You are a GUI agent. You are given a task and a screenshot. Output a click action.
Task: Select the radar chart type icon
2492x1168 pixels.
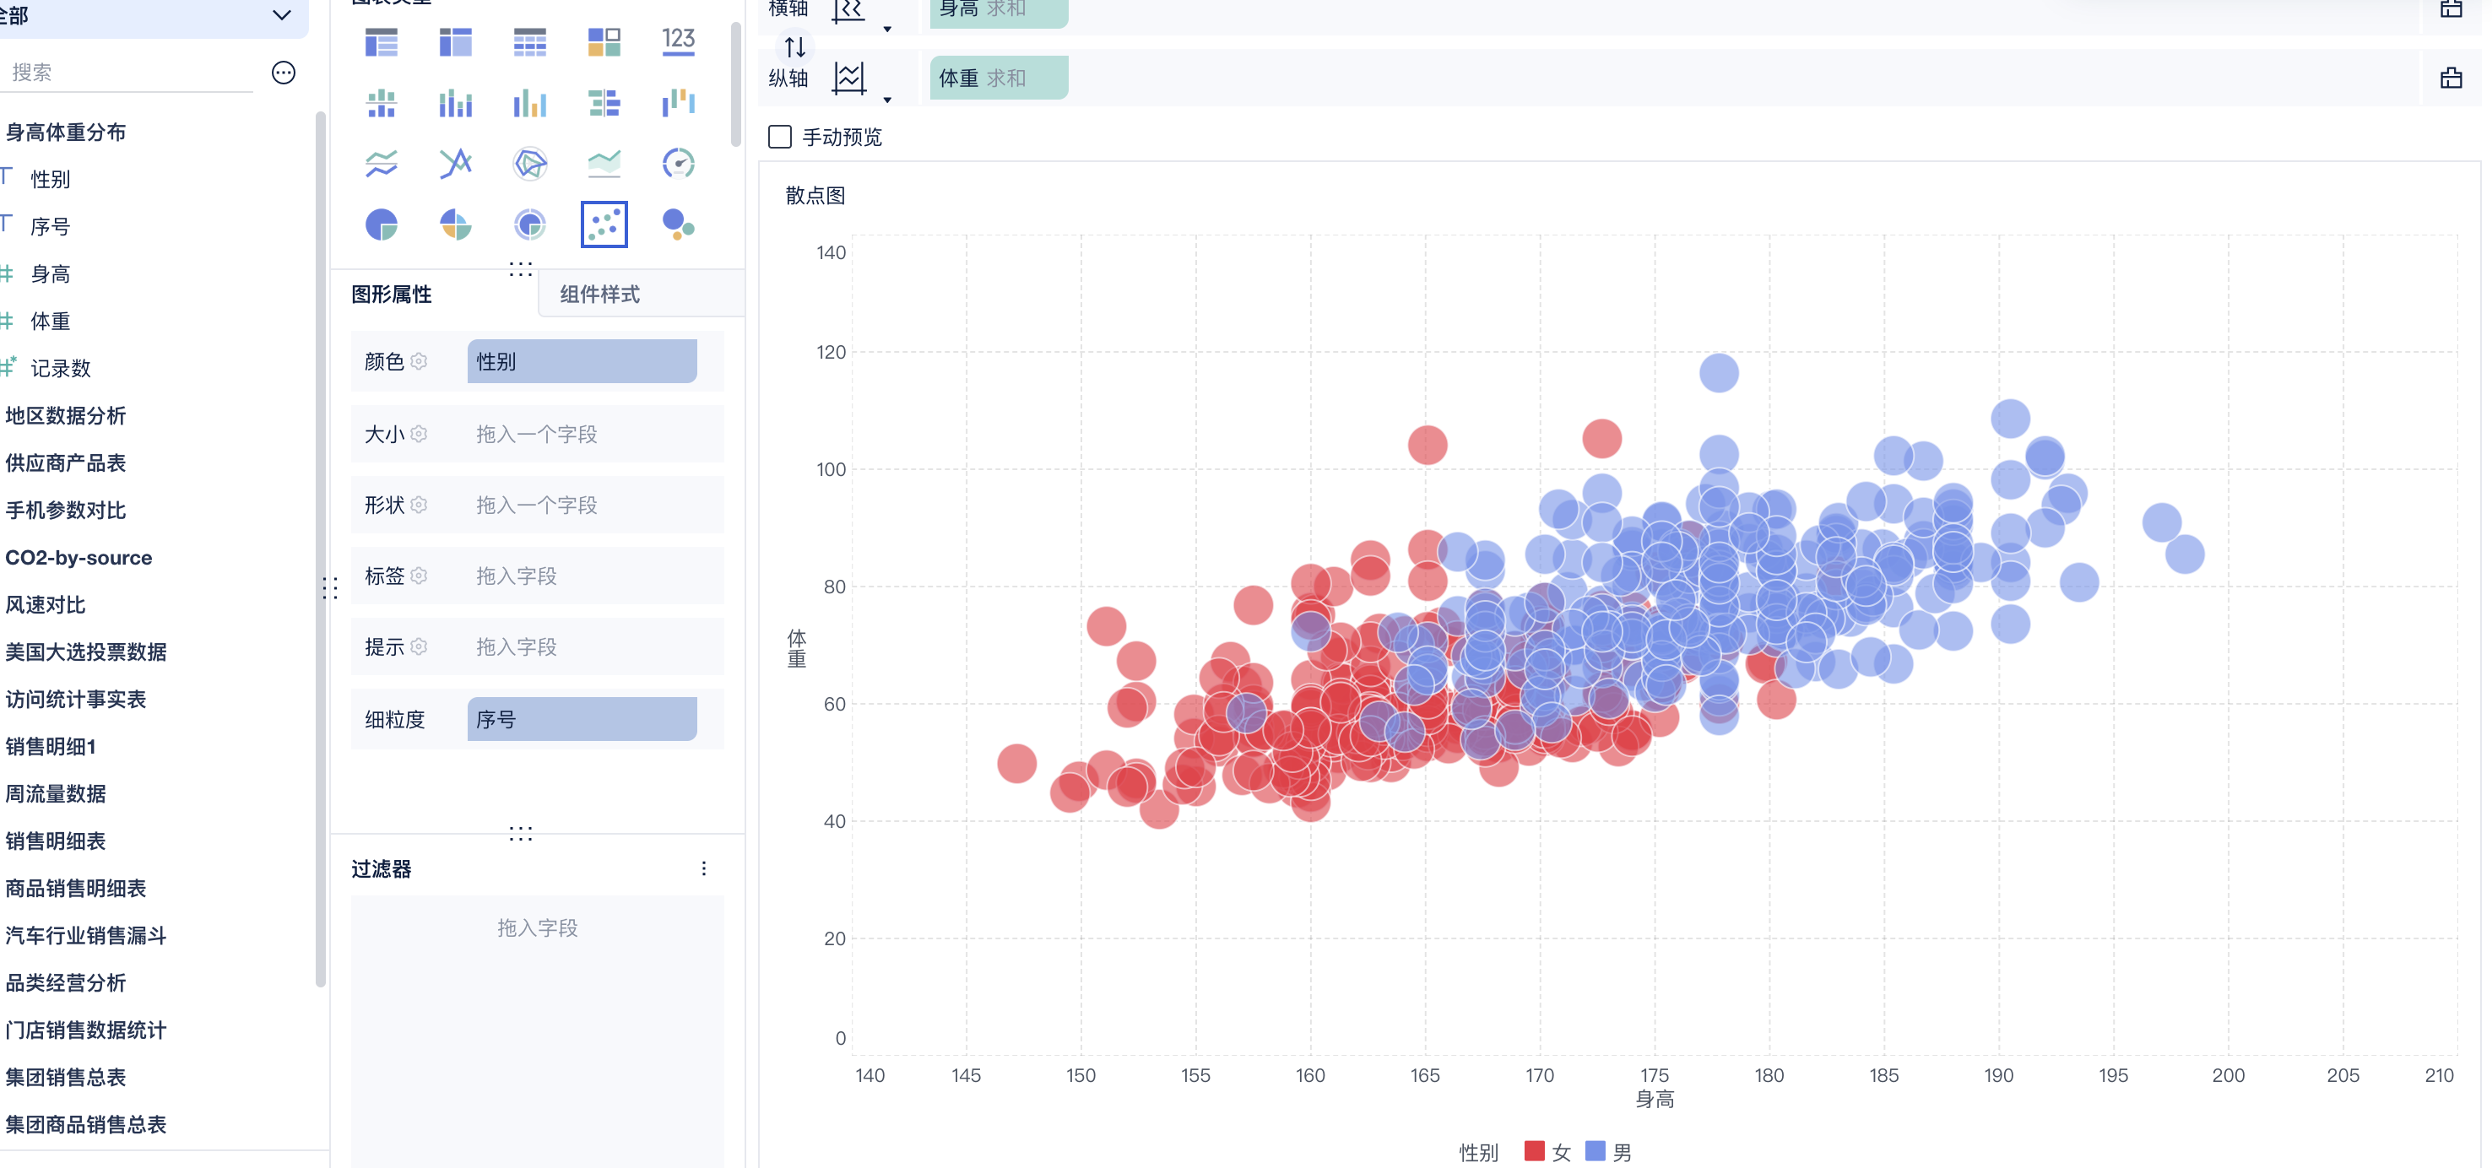click(529, 164)
